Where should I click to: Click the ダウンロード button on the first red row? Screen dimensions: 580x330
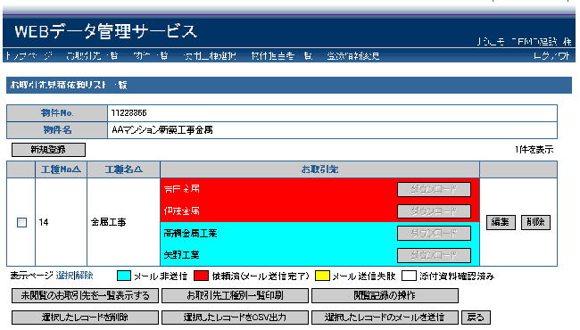(x=434, y=190)
